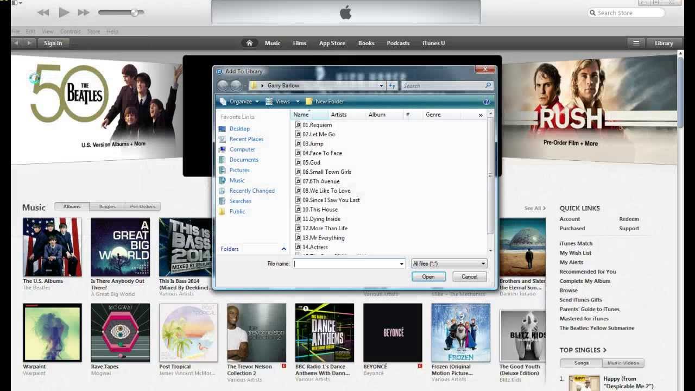Click the File name input field
695x391 pixels.
[x=345, y=264]
